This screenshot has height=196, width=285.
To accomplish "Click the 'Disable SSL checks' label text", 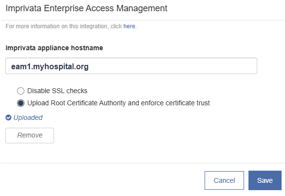I will pyautogui.click(x=57, y=91).
